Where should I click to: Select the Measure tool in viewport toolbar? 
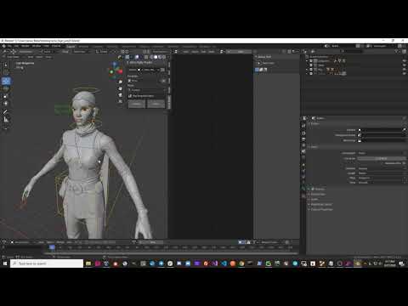[6, 119]
